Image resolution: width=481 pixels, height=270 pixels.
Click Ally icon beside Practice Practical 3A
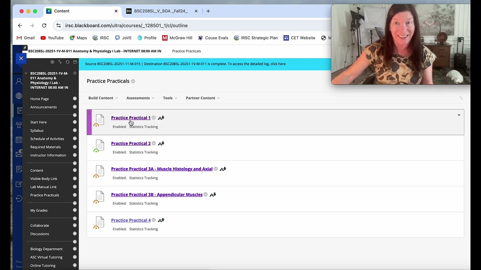(223, 169)
